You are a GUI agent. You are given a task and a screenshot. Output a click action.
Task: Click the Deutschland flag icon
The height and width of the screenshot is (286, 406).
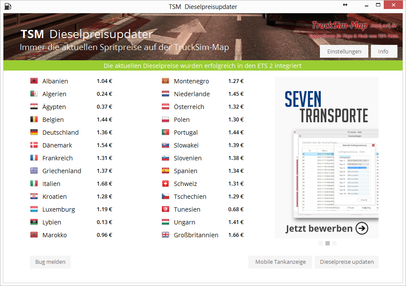[34, 132]
